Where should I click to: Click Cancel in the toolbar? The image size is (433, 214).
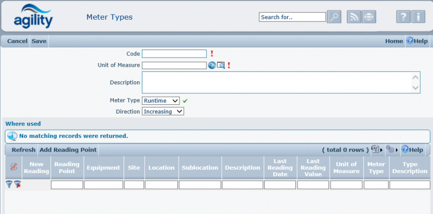(x=17, y=41)
